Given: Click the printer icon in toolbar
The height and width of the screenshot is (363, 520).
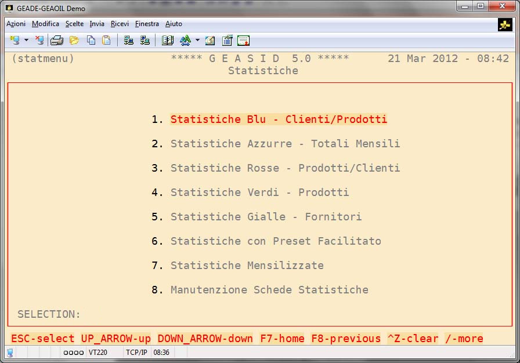Looking at the screenshot, I should (56, 40).
